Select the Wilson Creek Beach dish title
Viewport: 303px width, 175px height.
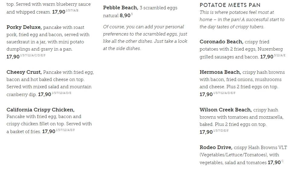(226, 110)
